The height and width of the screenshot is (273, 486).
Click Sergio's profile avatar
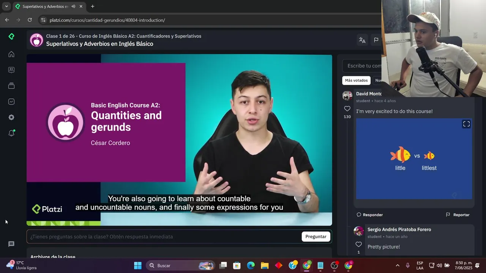click(358, 231)
